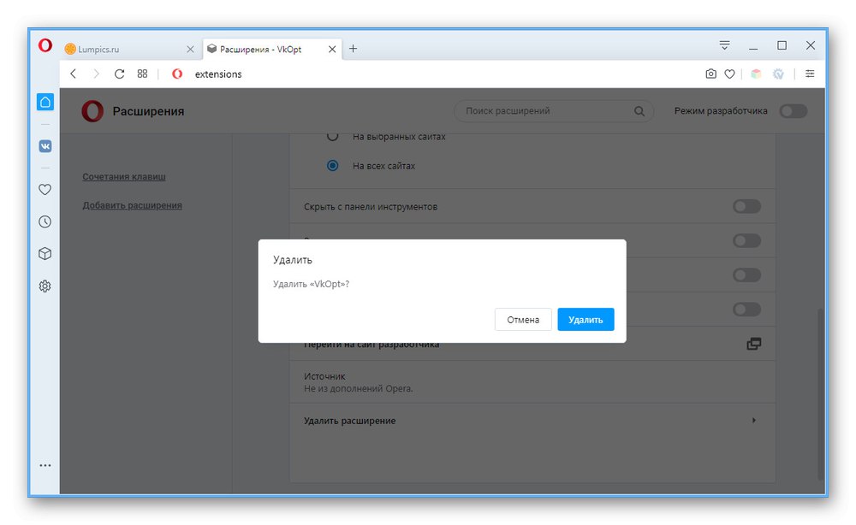Add page to bookmarks heart icon
This screenshot has height=525, width=856.
(x=729, y=74)
